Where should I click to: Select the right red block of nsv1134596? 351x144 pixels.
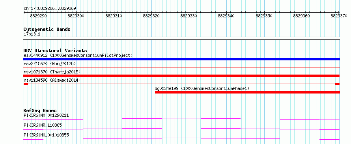337,84
